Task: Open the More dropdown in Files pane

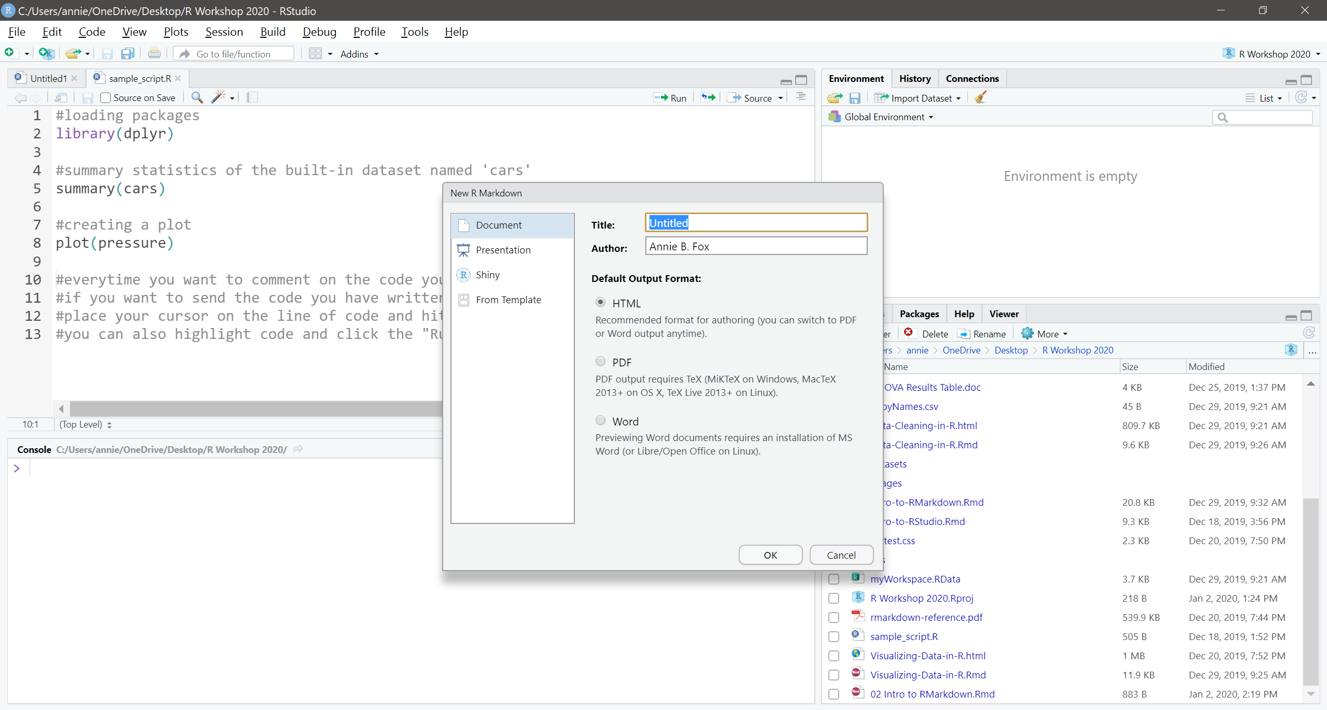Action: point(1044,334)
